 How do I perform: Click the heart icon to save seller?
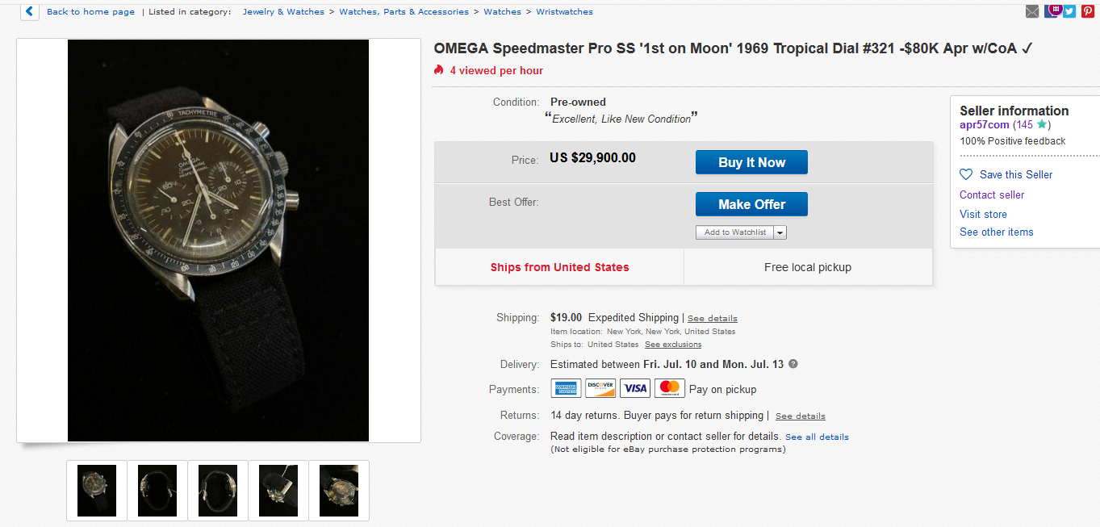[x=966, y=174]
